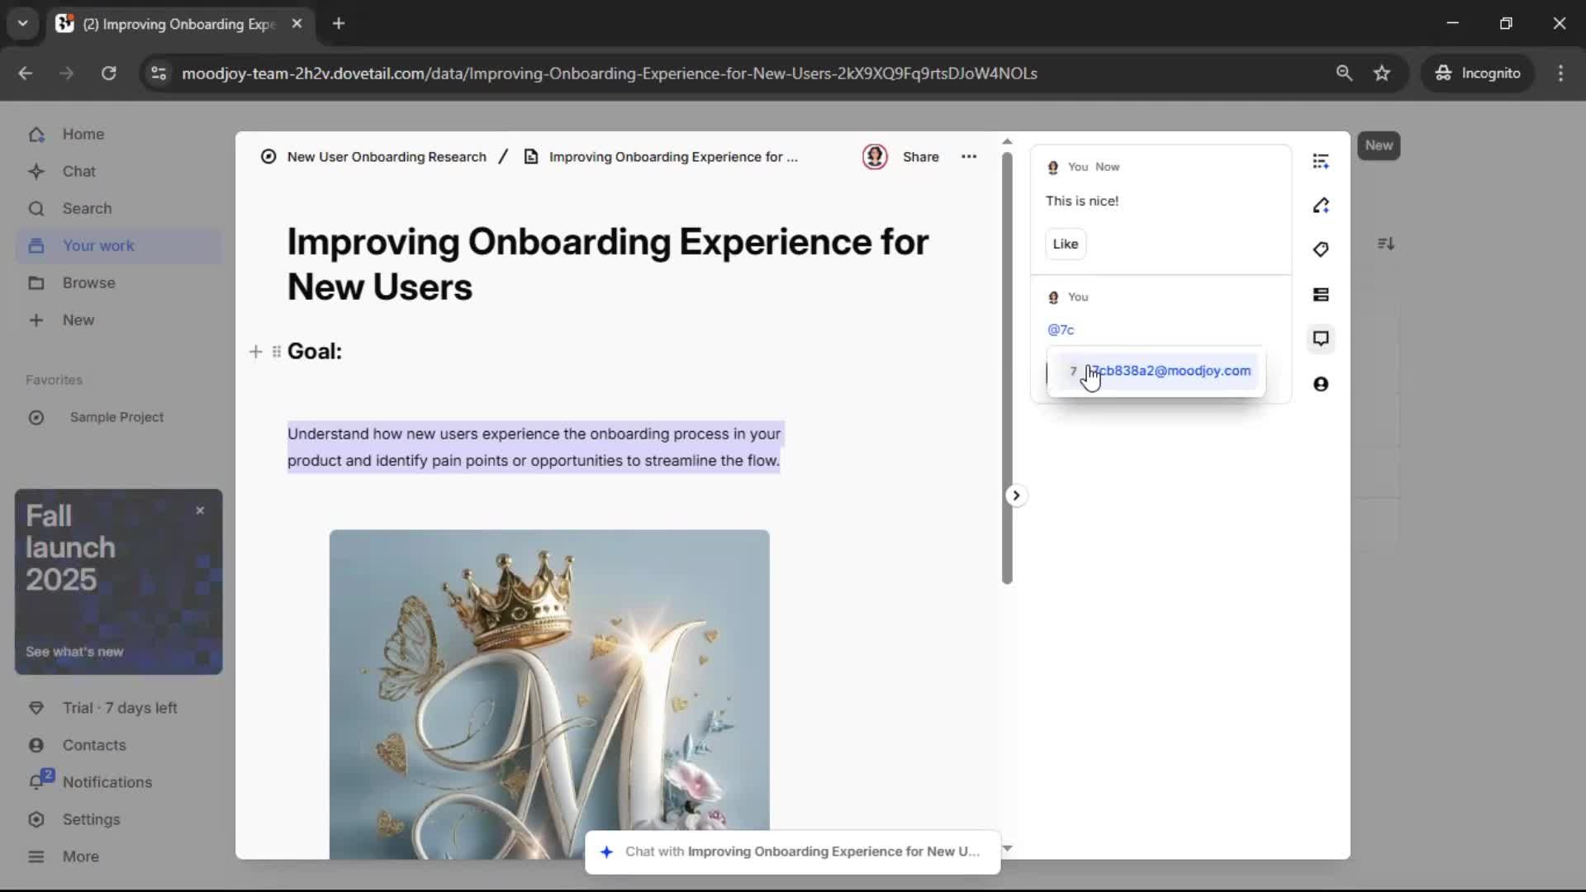Click the comments icon in right rail
1586x892 pixels.
pyautogui.click(x=1320, y=339)
